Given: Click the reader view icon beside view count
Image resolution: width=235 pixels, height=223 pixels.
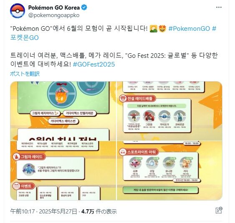Looking at the screenshot, I should pyautogui.click(x=219, y=211).
